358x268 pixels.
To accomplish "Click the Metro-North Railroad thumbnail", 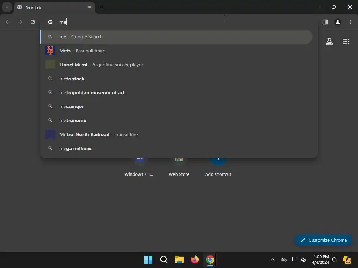I will [x=50, y=134].
